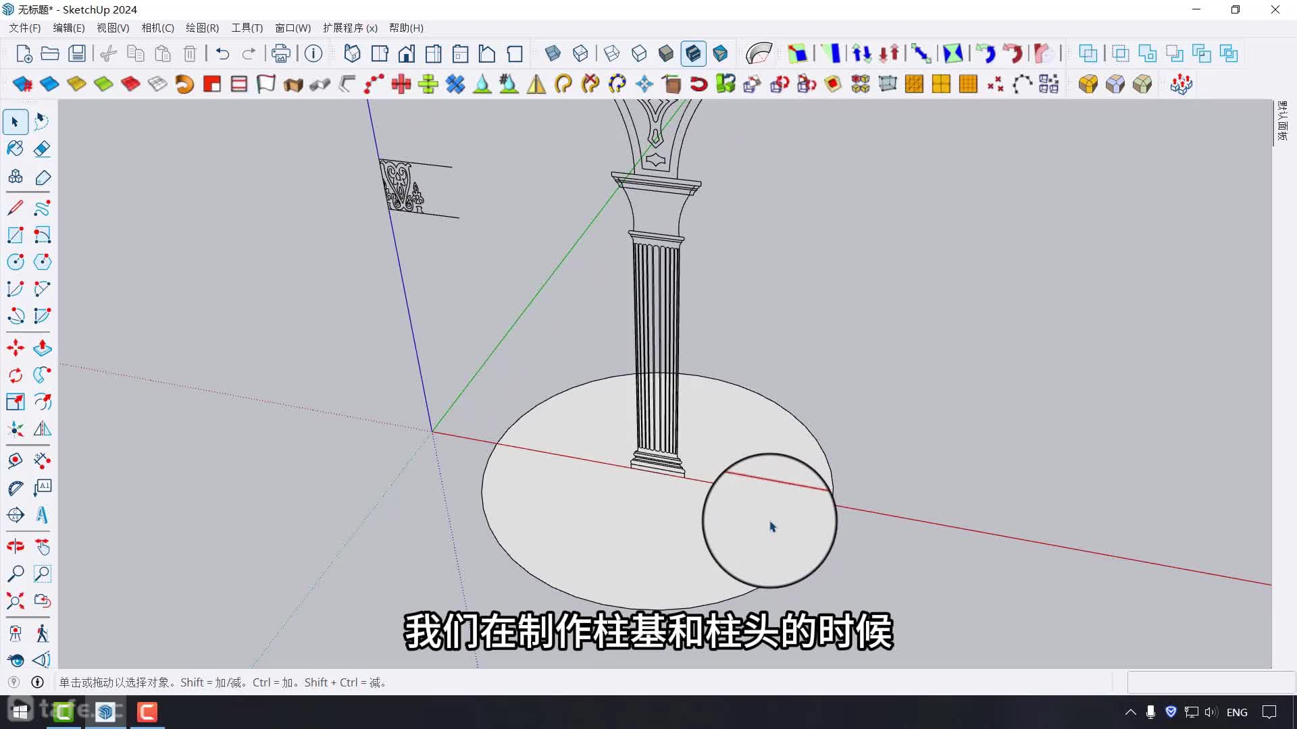Select the Circle tool

coord(15,262)
